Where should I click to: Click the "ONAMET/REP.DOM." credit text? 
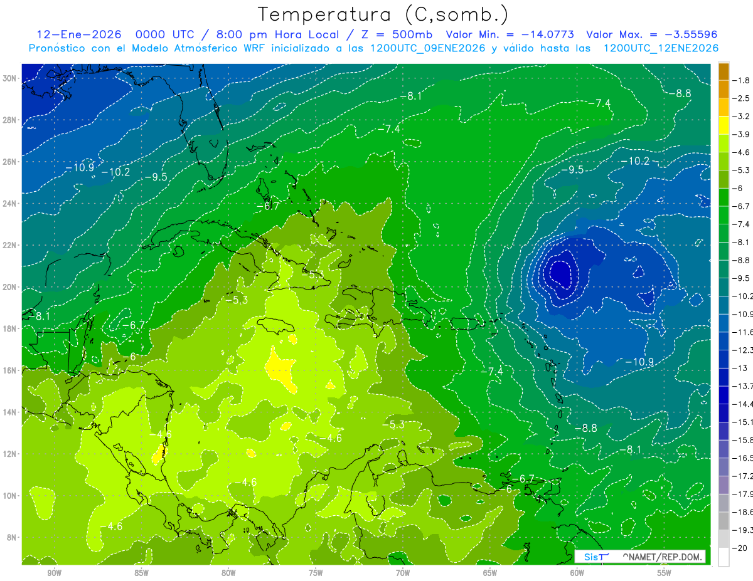tap(661, 557)
